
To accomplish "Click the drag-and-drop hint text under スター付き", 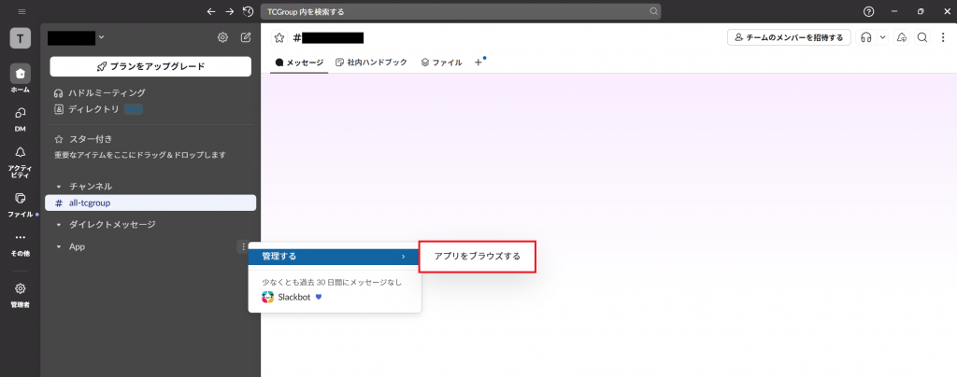I will (140, 155).
